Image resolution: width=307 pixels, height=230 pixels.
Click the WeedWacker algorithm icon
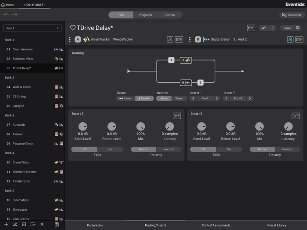pyautogui.click(x=86, y=39)
